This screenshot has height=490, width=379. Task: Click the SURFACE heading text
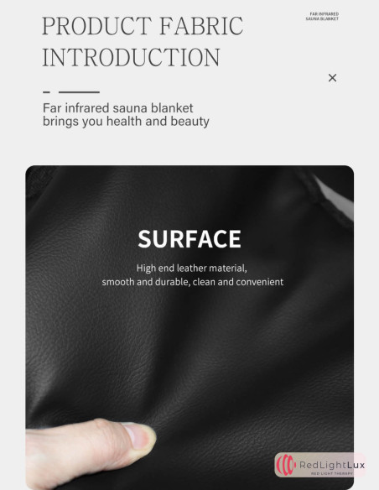pos(189,239)
